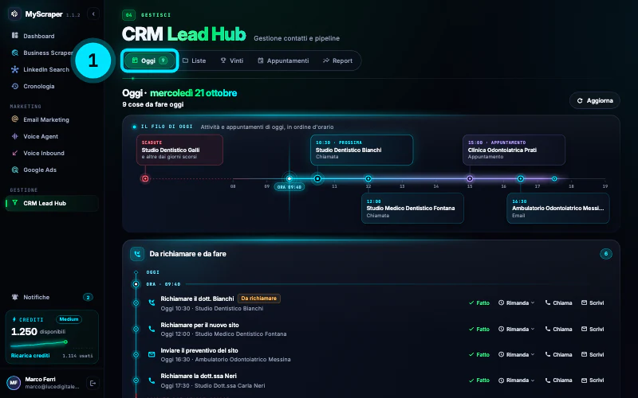Open Email Marketing section
This screenshot has height=398, width=638.
[41, 119]
